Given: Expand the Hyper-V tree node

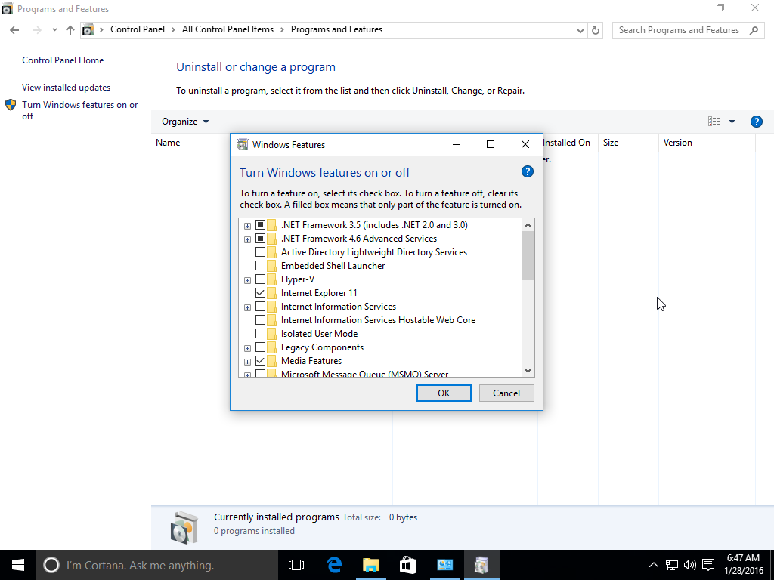Looking at the screenshot, I should (x=247, y=280).
